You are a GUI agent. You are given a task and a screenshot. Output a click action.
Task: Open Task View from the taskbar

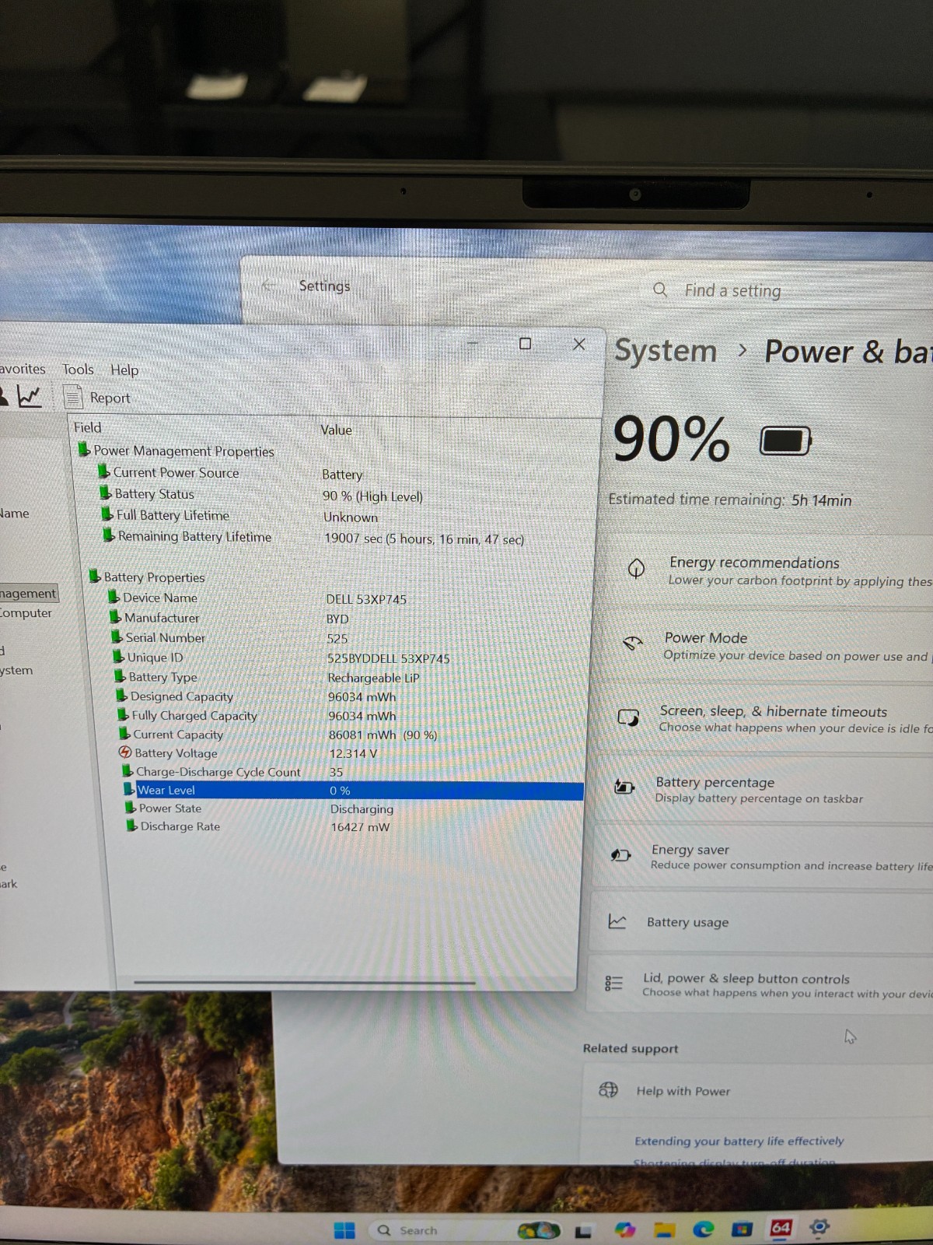(583, 1231)
